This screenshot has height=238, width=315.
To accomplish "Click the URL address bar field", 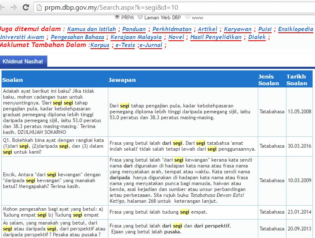I will click(x=174, y=8).
